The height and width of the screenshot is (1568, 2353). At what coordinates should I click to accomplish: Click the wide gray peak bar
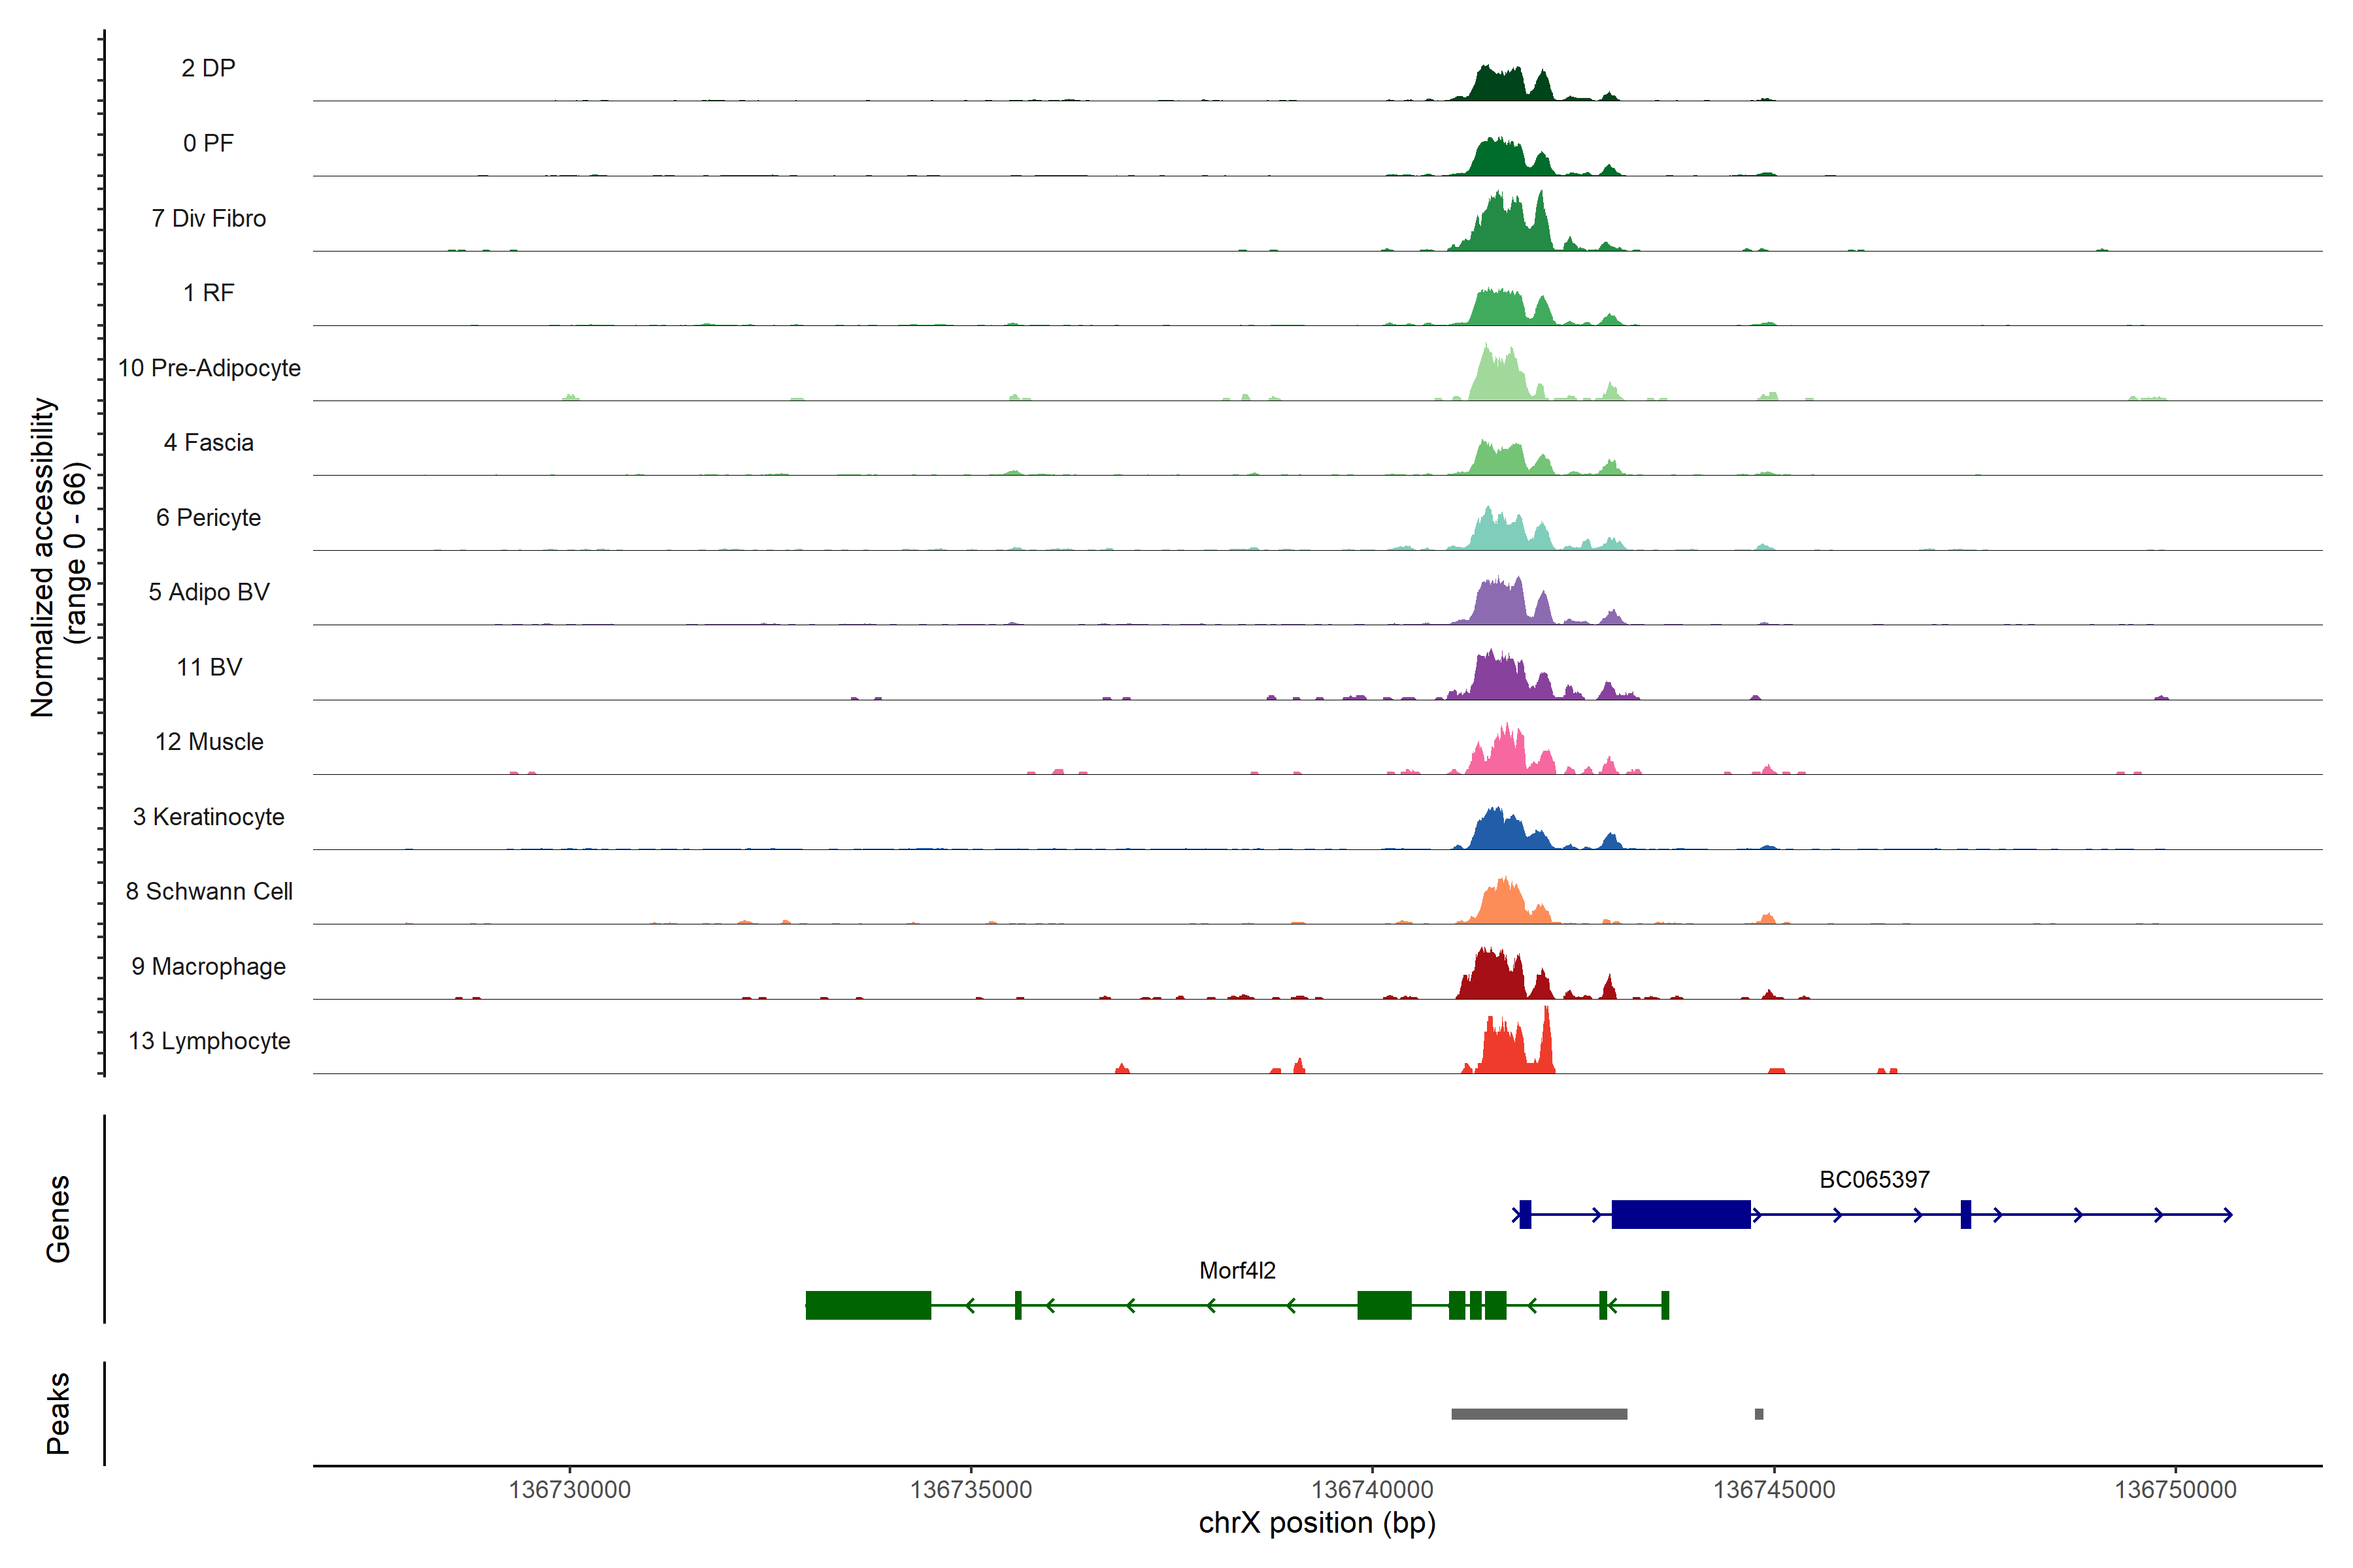(x=1539, y=1414)
